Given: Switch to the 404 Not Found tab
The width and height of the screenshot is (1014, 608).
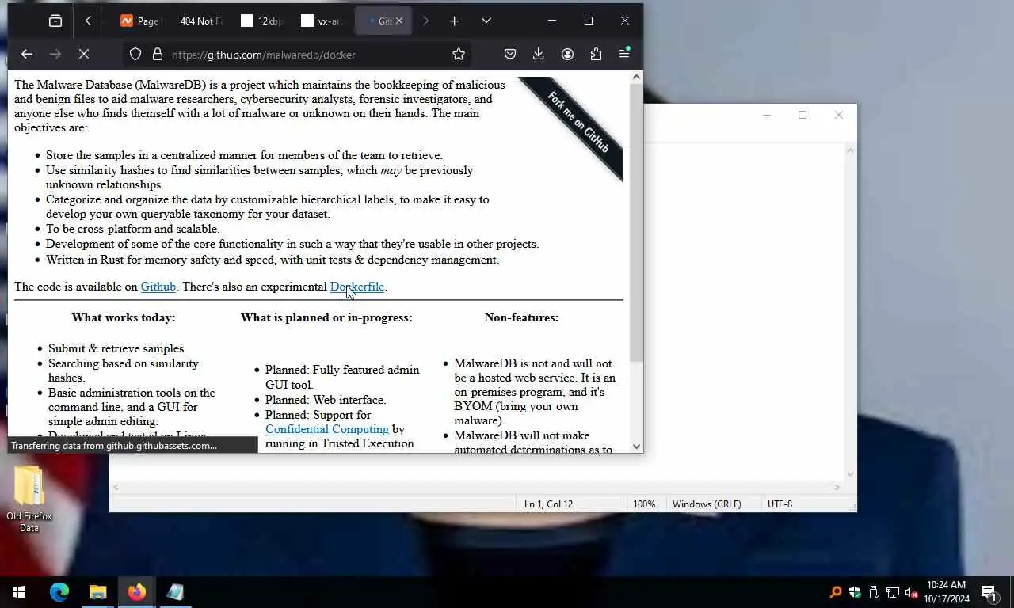Looking at the screenshot, I should coord(201,21).
